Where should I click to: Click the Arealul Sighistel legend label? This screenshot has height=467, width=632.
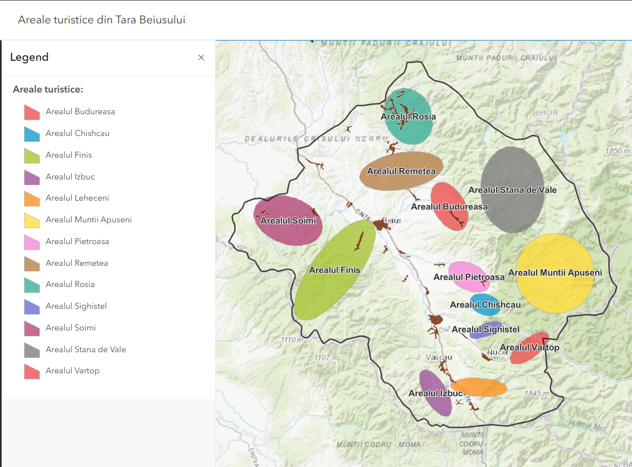coord(76,307)
